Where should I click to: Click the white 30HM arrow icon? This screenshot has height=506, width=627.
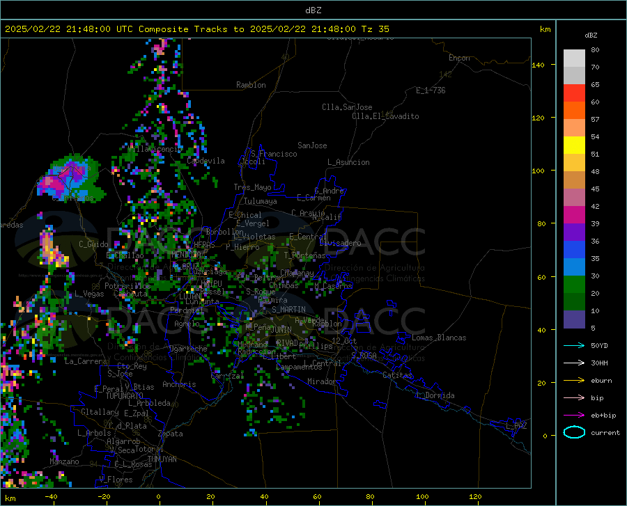pos(574,363)
